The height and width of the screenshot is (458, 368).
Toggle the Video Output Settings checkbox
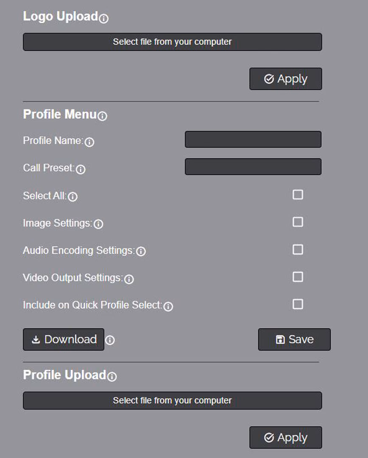point(298,276)
